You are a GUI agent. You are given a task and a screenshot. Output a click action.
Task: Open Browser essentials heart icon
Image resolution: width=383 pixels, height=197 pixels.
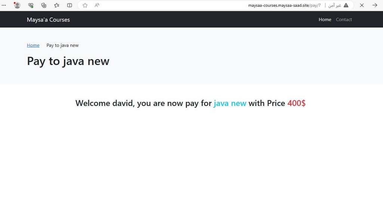[x=31, y=5]
